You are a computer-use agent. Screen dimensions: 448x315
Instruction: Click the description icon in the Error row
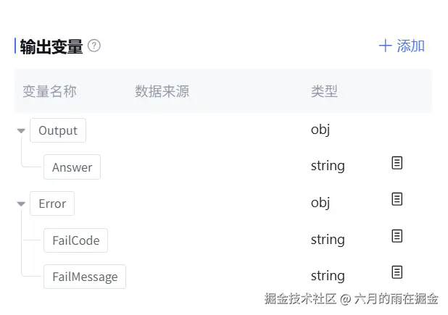coord(397,199)
